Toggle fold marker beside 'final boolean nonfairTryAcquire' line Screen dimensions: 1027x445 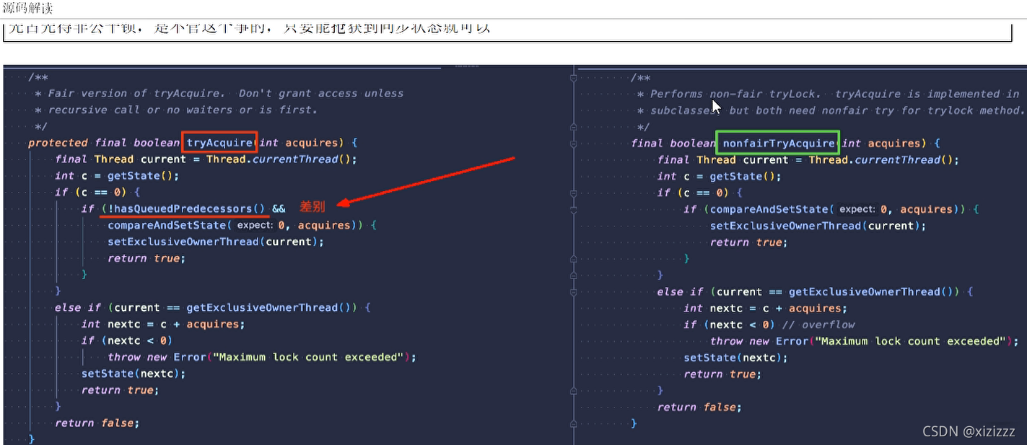tap(574, 143)
